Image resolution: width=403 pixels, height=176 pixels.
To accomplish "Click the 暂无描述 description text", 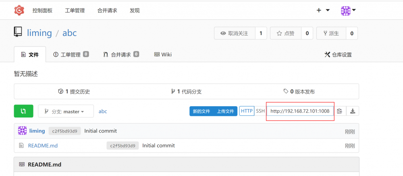I will pos(26,74).
